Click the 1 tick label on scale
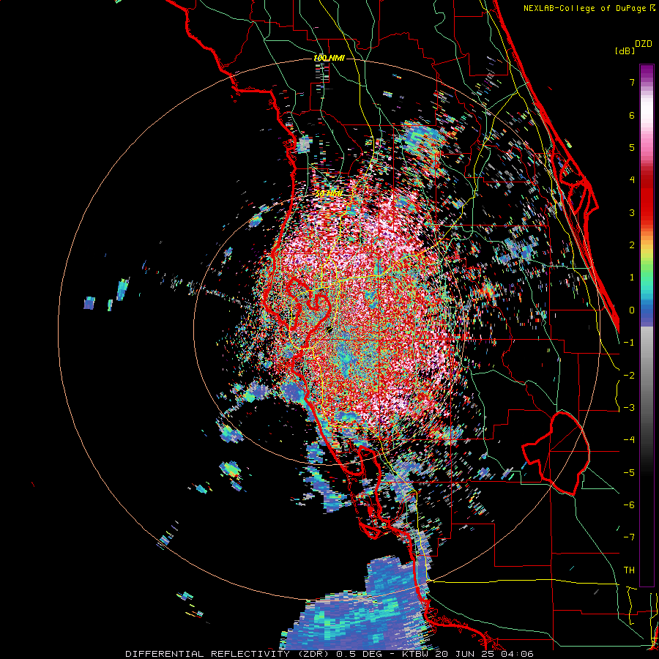Viewport: 659px width, 659px height. (632, 278)
